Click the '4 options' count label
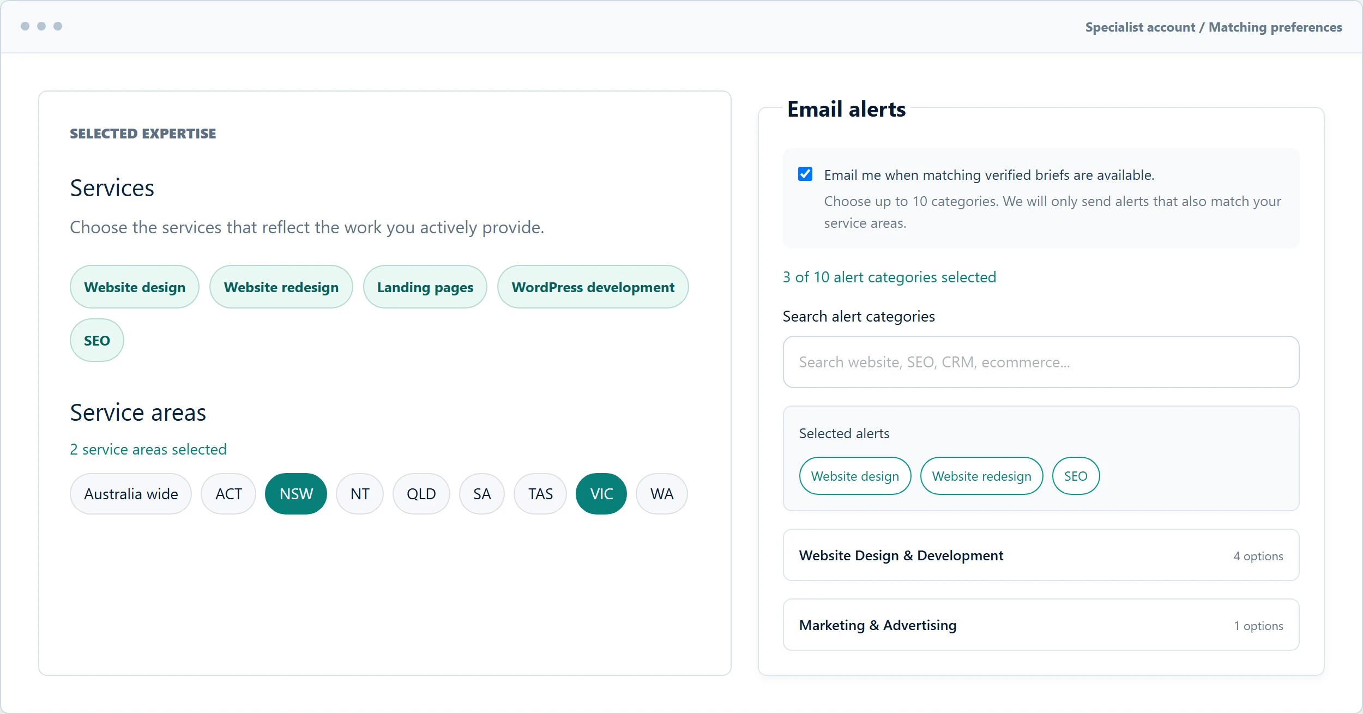This screenshot has height=714, width=1363. tap(1258, 556)
